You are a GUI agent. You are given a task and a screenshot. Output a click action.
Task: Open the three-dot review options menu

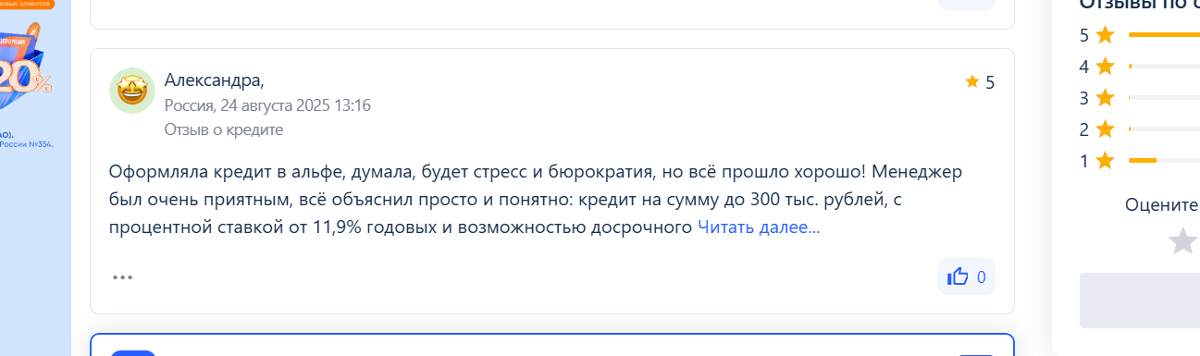123,276
